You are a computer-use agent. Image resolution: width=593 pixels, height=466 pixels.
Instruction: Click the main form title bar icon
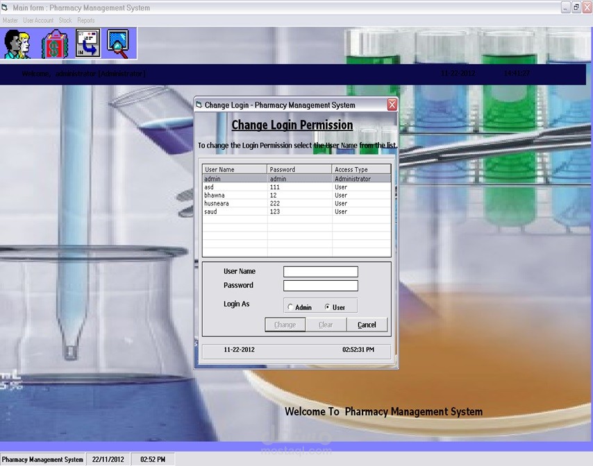(6, 8)
